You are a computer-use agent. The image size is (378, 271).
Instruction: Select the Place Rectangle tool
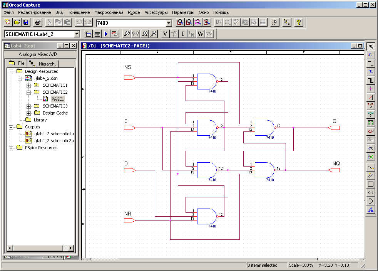click(371, 184)
